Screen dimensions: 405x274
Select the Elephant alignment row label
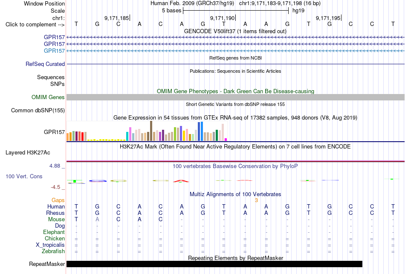[54, 232]
